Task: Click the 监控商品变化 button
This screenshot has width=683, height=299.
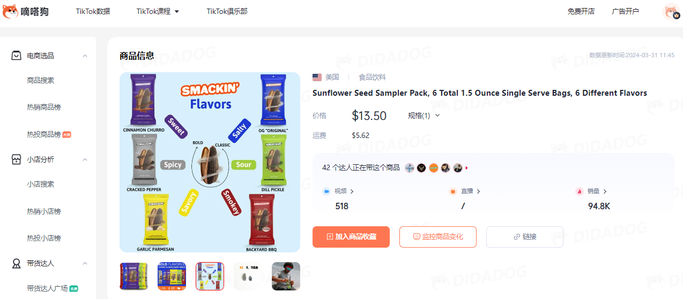Action: coord(438,236)
